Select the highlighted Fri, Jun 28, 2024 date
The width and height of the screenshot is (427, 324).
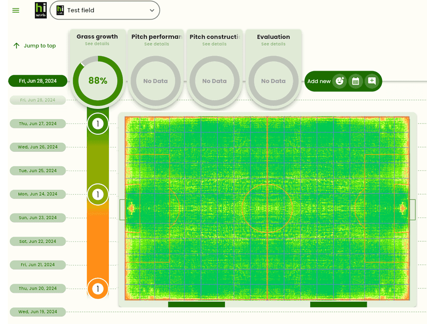38,81
